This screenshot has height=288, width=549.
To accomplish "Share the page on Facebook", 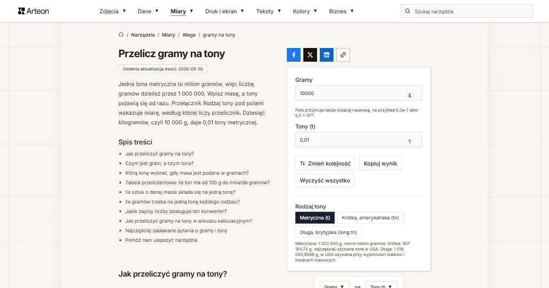I will (294, 55).
